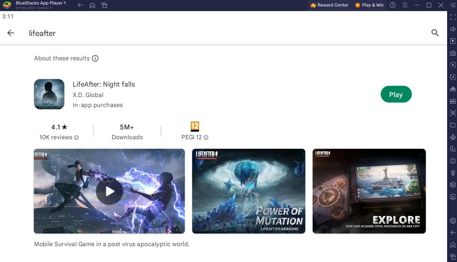Click the X.D. Global developer name
Image resolution: width=457 pixels, height=262 pixels.
(x=88, y=95)
